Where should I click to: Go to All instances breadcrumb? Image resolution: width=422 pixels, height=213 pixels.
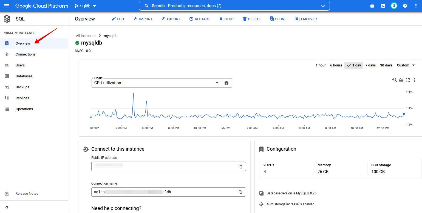pyautogui.click(x=86, y=36)
